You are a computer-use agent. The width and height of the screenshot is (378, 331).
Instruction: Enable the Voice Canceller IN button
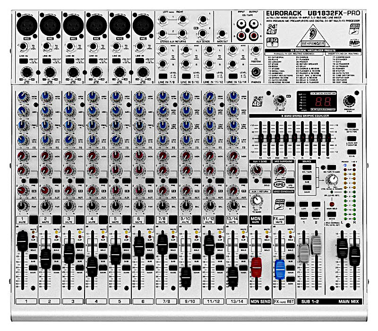pyautogui.click(x=290, y=204)
